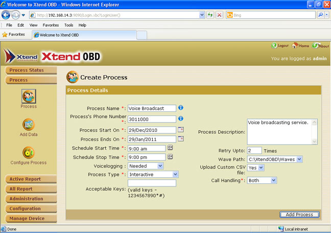This screenshot has width=331, height=233.
Task: Open time picker for Schedule Start Time
Action: [170, 148]
